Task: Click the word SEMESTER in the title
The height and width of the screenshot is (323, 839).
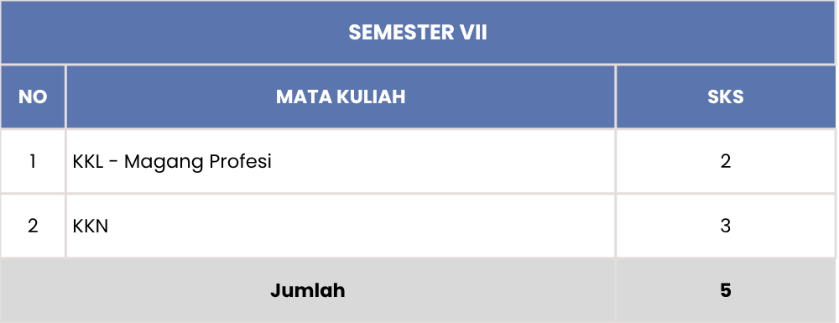Action: click(x=401, y=33)
